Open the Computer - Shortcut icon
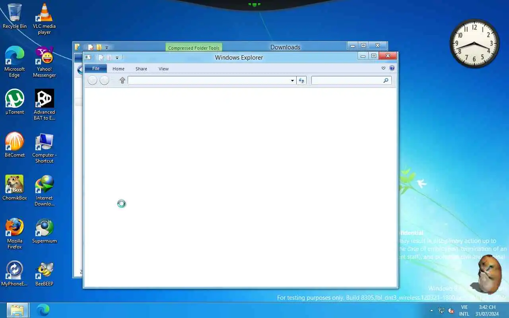 [44, 148]
